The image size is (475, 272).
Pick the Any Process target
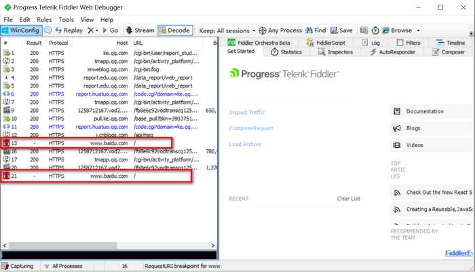(280, 31)
